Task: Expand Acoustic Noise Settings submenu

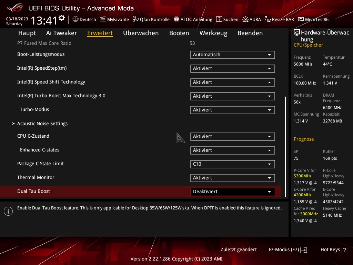Action: [x=42, y=124]
